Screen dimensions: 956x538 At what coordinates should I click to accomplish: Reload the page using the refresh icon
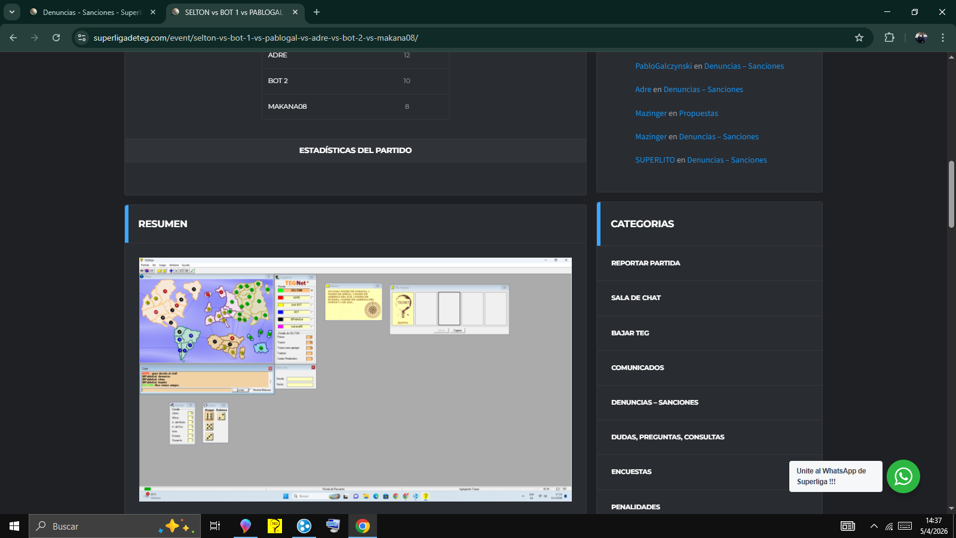coord(56,38)
